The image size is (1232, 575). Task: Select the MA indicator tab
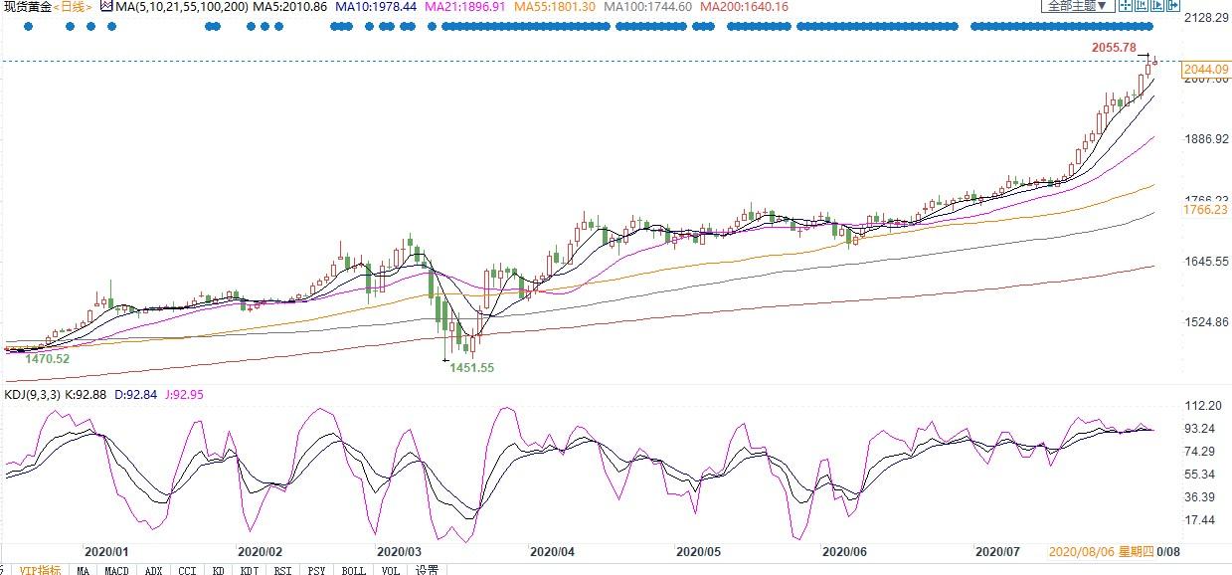pyautogui.click(x=84, y=570)
